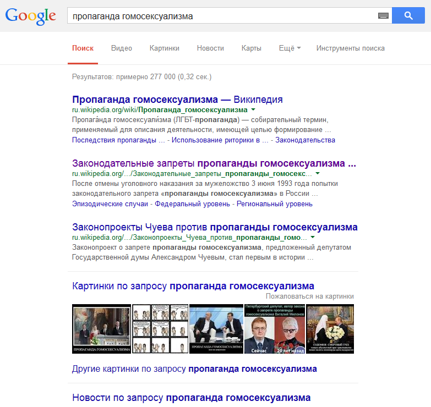This screenshot has width=431, height=407.
Task: Follow the Федеральный уровень sublink
Action: click(192, 204)
